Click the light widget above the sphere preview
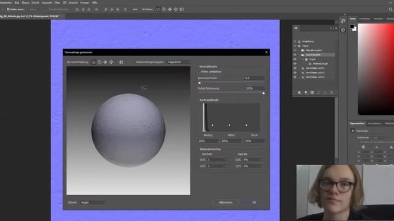Image resolution: width=394 pixels, height=221 pixels. 144,88
